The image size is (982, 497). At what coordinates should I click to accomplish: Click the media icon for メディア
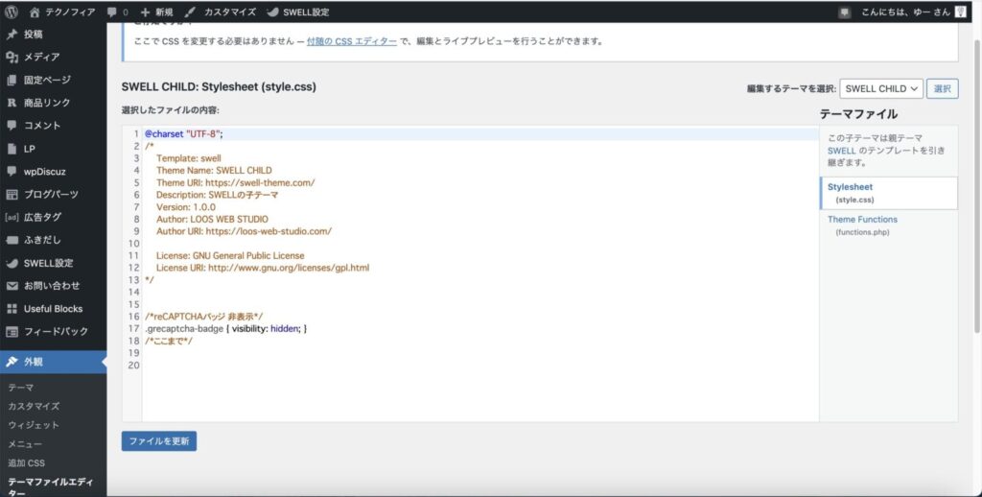(x=12, y=57)
